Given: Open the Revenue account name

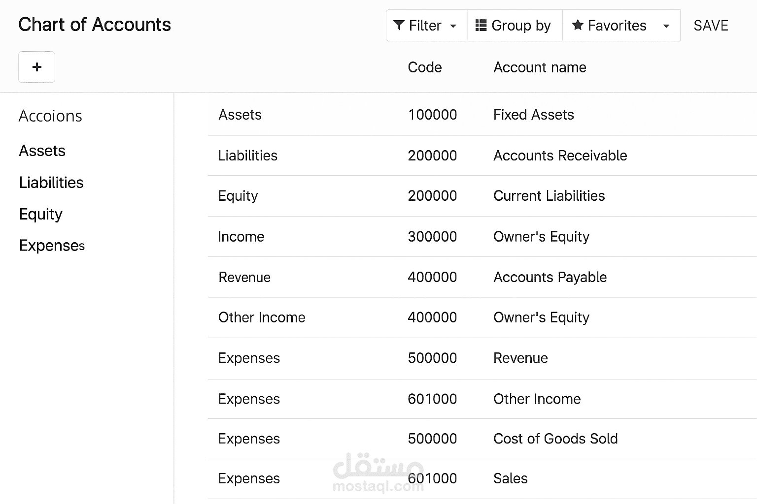Looking at the screenshot, I should tap(520, 358).
